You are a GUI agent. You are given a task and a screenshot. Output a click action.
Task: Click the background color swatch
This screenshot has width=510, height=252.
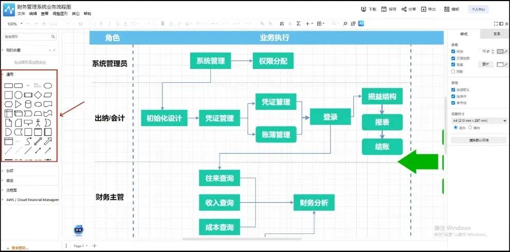point(500,65)
